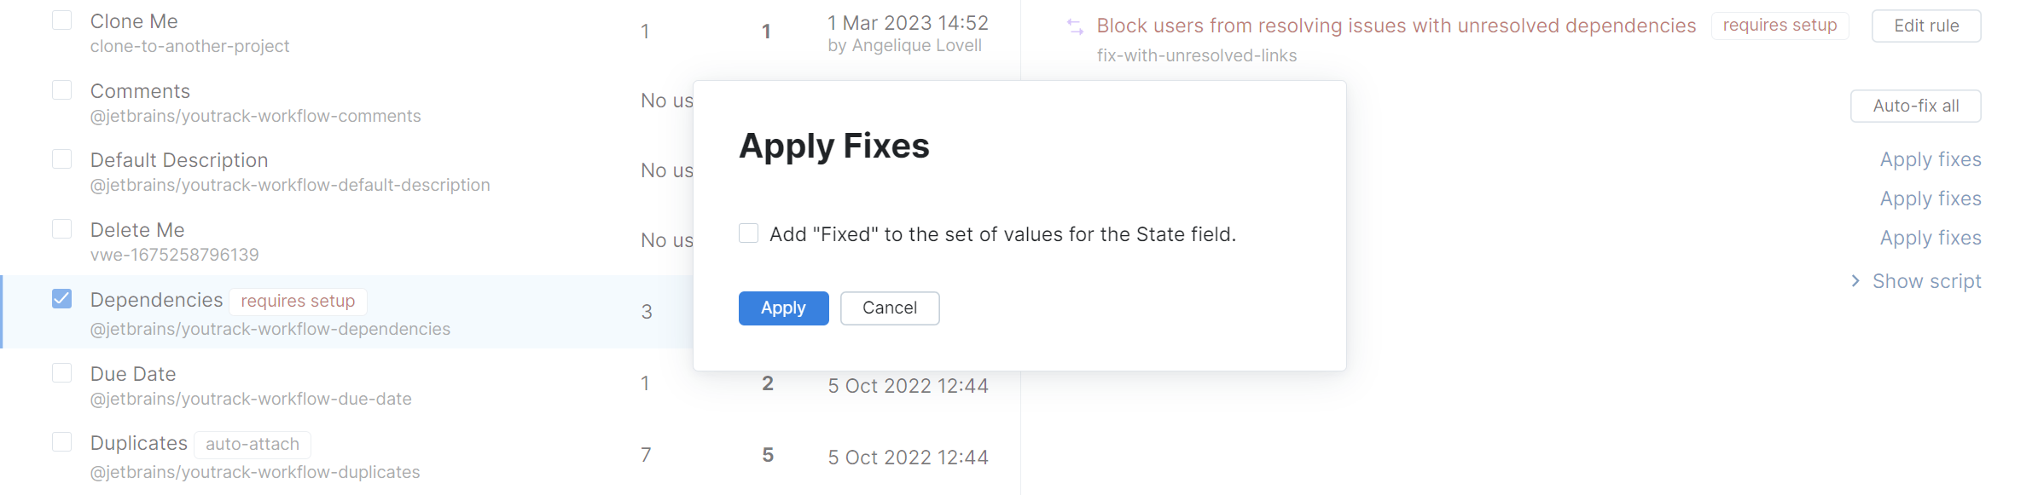
Task: Click the fix-with-unresolved-links label
Action: coord(1196,55)
